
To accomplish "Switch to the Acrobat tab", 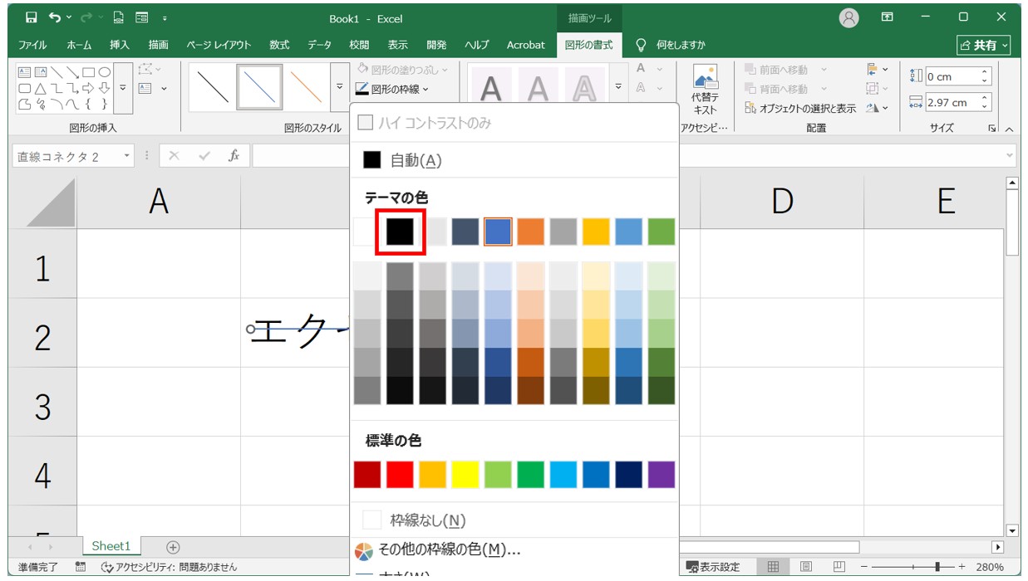I will 526,45.
